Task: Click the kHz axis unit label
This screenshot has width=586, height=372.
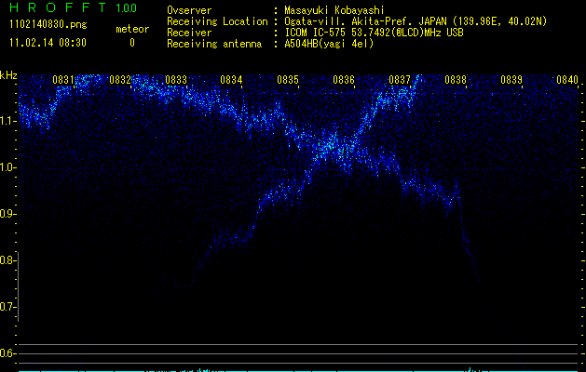Action: (8, 75)
